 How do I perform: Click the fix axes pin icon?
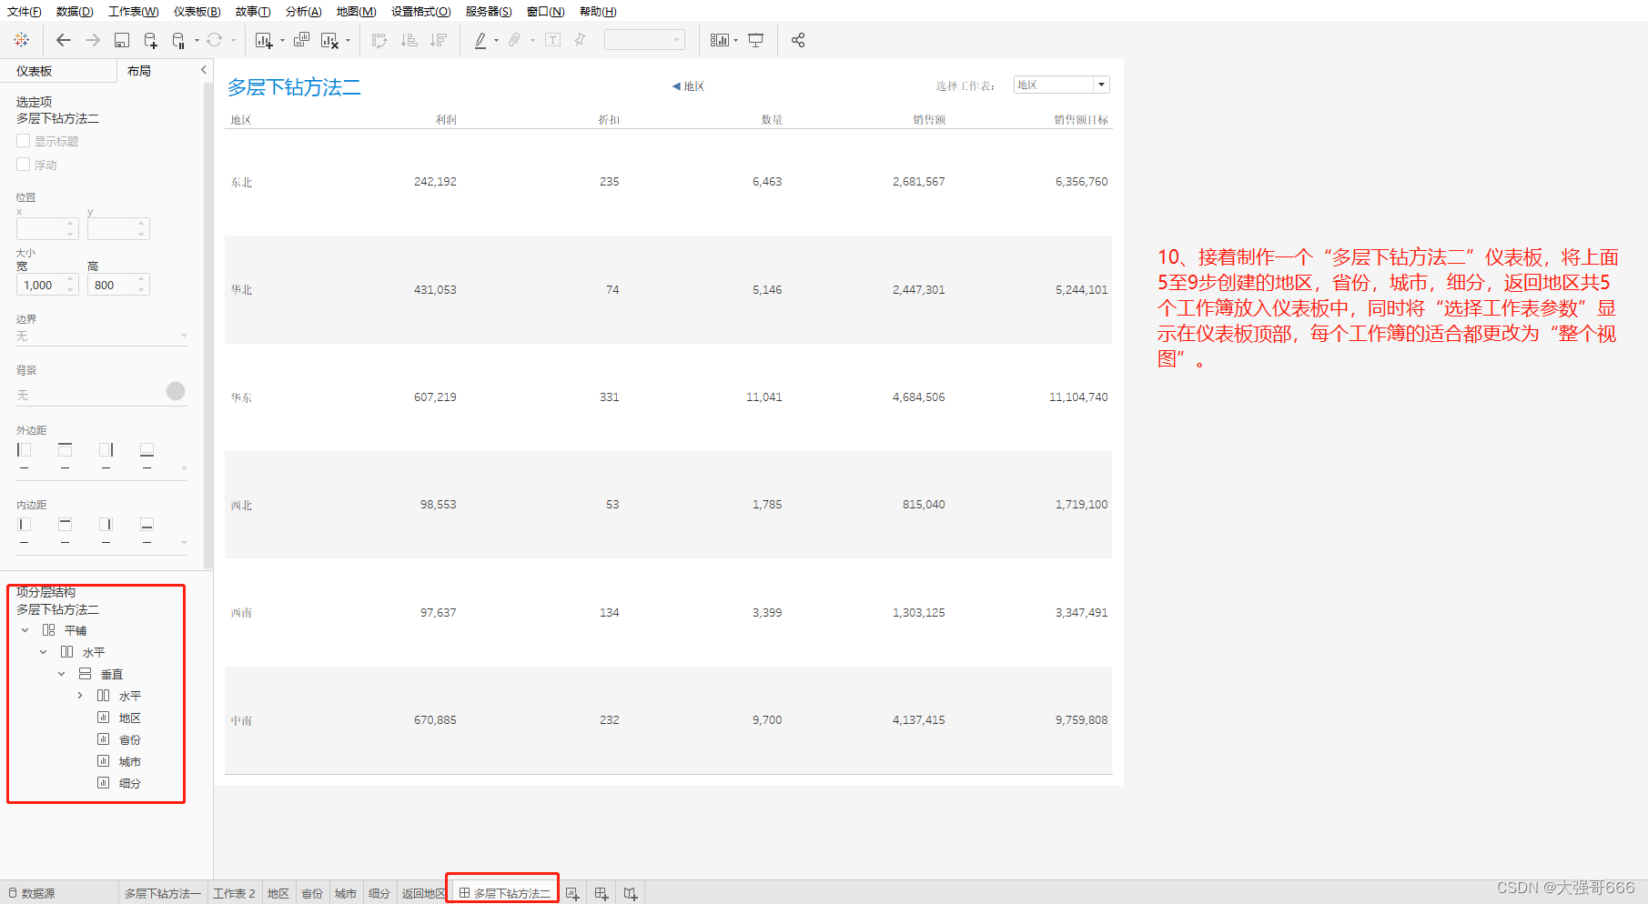(x=580, y=40)
